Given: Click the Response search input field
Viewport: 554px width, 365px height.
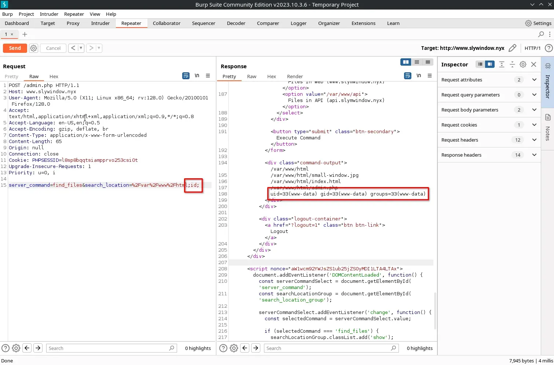Looking at the screenshot, I should tap(331, 348).
